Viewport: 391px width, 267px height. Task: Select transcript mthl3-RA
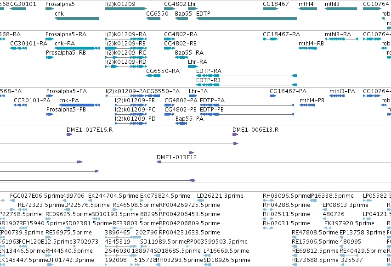pyautogui.click(x=338, y=34)
